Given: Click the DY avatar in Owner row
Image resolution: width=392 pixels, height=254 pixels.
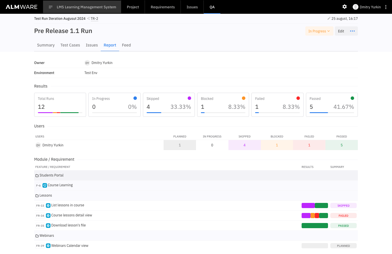Looking at the screenshot, I should coord(87,63).
